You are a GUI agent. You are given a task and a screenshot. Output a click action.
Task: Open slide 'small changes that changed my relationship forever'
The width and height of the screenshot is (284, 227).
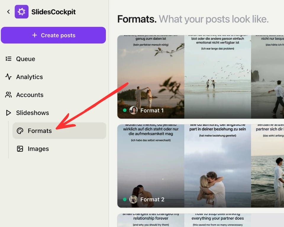click(x=151, y=220)
